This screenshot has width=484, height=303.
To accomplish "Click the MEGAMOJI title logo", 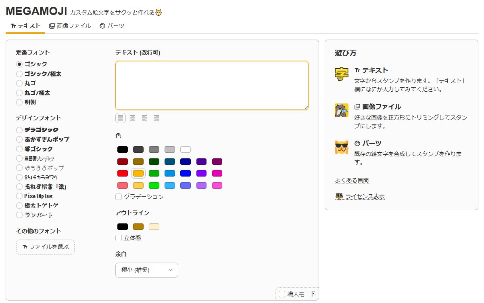I will pyautogui.click(x=36, y=11).
